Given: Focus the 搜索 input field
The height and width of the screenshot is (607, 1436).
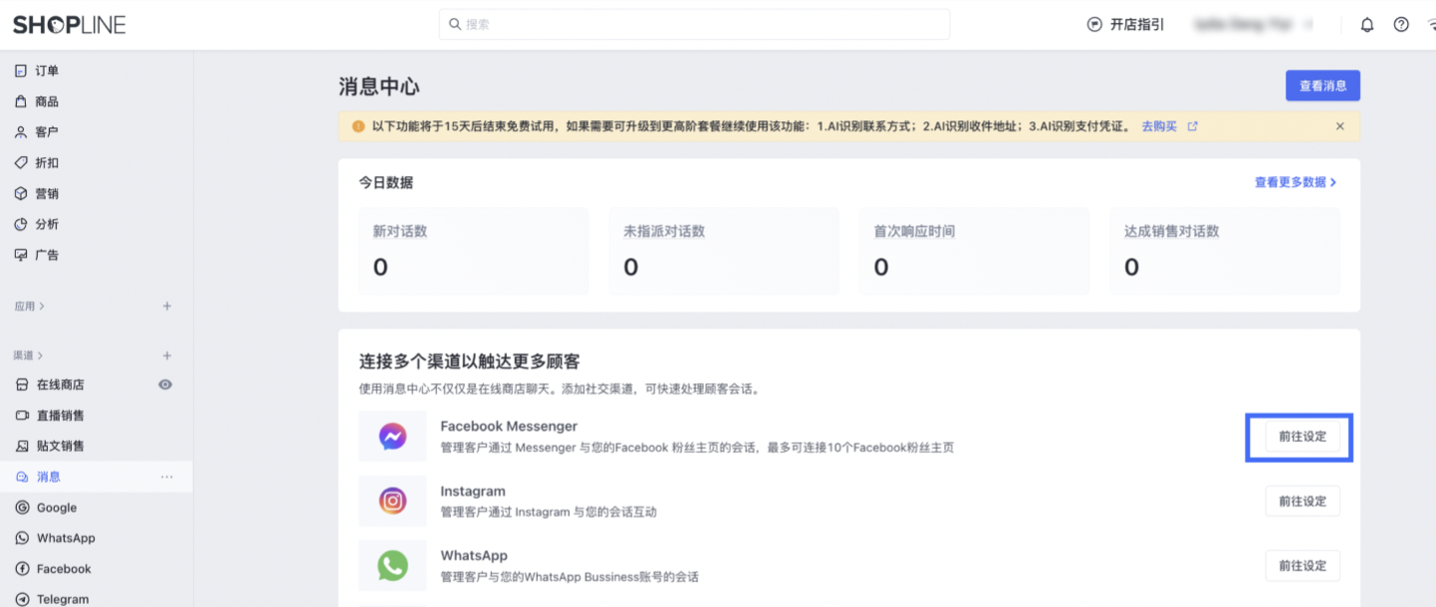Looking at the screenshot, I should (x=694, y=24).
